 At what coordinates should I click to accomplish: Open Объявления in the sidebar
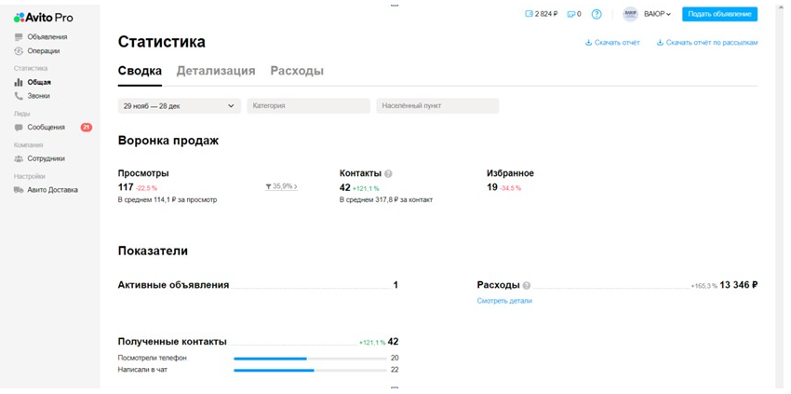click(47, 37)
